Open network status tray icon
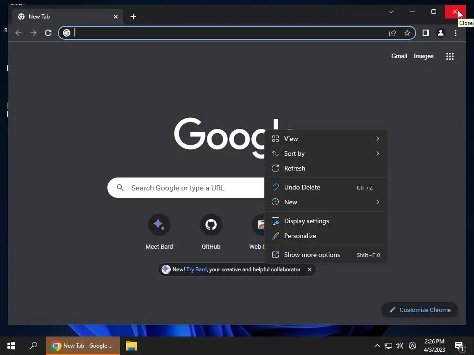Viewport: 474px width, 355px height. (x=388, y=346)
